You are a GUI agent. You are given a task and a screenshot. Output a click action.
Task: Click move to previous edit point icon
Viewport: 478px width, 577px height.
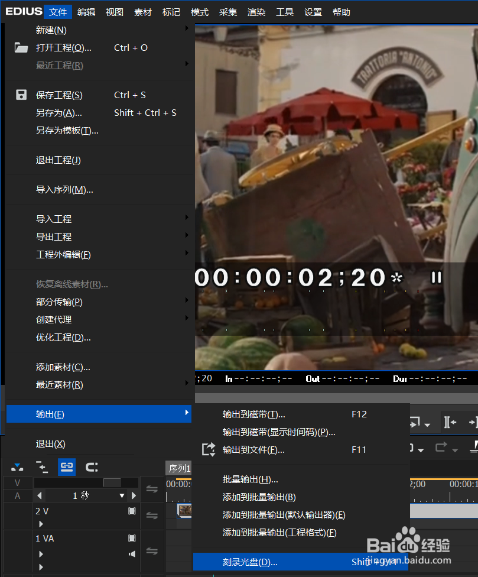pyautogui.click(x=450, y=423)
